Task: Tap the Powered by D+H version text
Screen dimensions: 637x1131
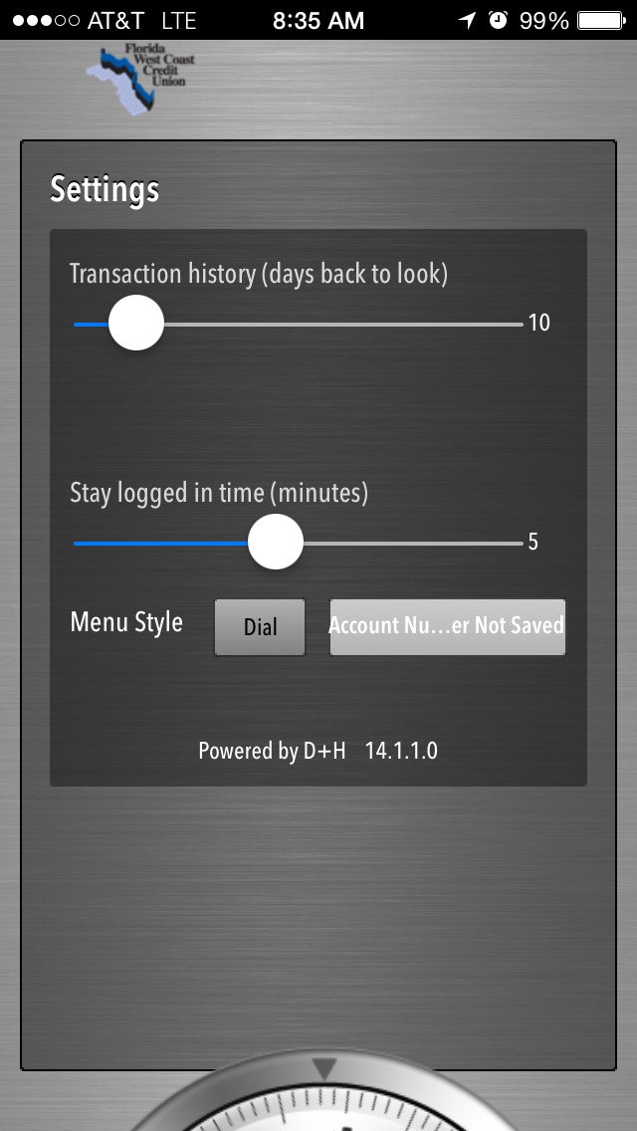Action: pos(318,751)
